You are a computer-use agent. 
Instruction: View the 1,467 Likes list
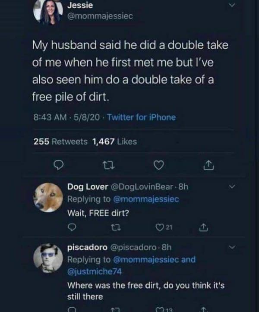point(114,141)
